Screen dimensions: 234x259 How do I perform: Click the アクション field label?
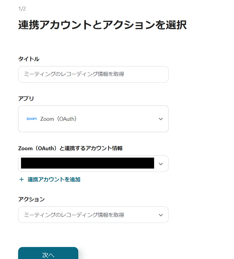click(x=31, y=199)
